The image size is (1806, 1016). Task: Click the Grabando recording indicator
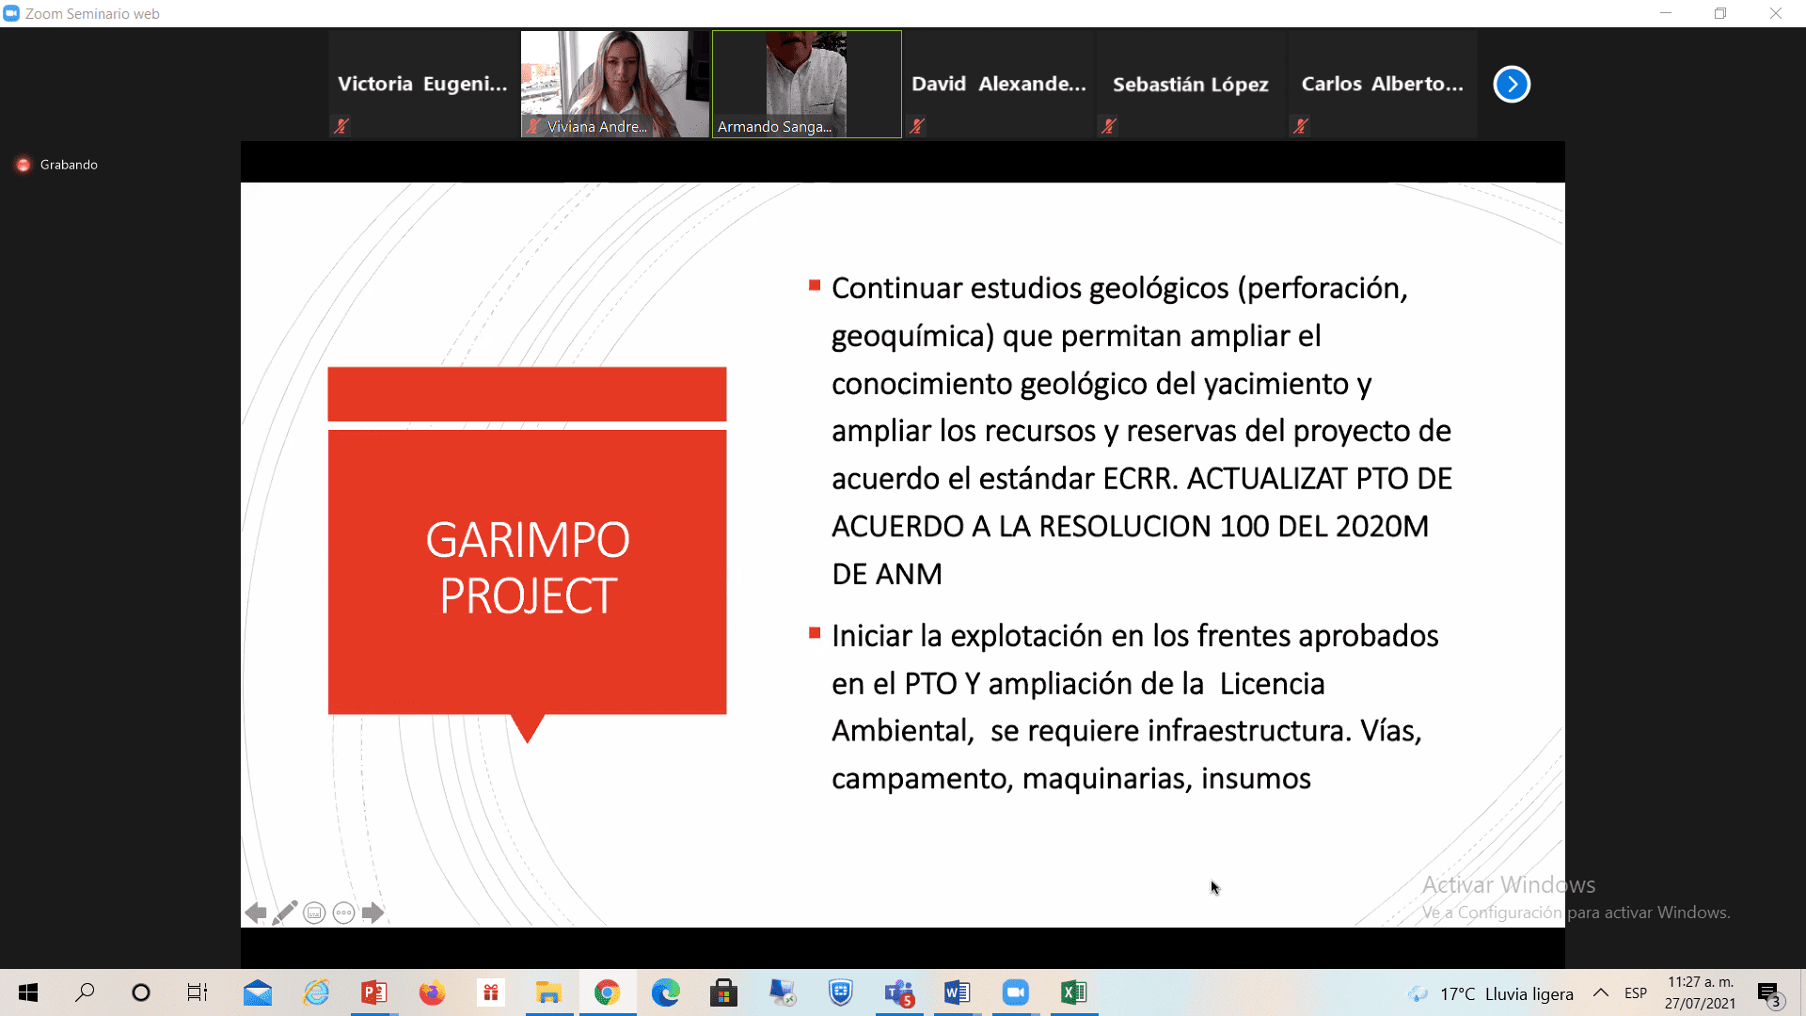point(57,165)
